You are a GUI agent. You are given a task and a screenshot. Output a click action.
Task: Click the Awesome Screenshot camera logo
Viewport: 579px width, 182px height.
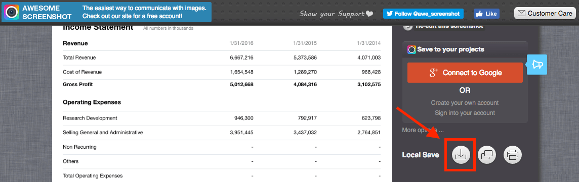[x=12, y=12]
